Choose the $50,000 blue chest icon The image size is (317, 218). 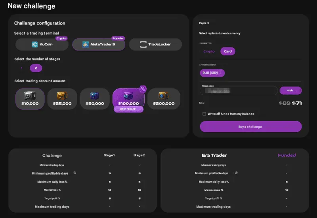click(x=95, y=96)
